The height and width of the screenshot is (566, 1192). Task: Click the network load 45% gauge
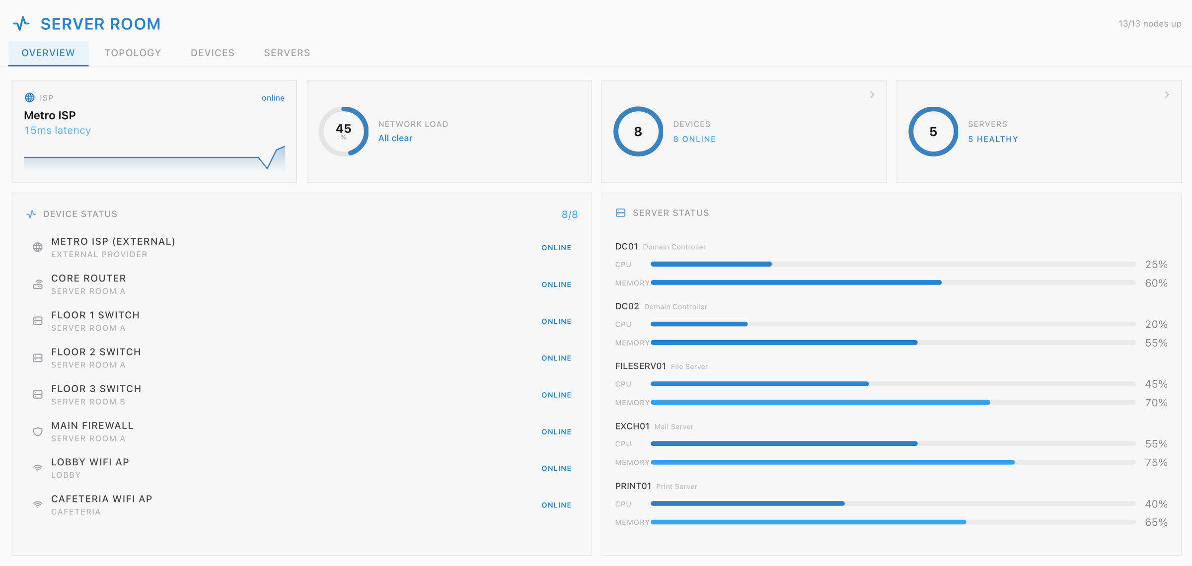pyautogui.click(x=344, y=132)
